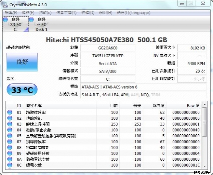Click the 33 °C temperature button
The height and width of the screenshot is (175, 213).
coord(22,90)
